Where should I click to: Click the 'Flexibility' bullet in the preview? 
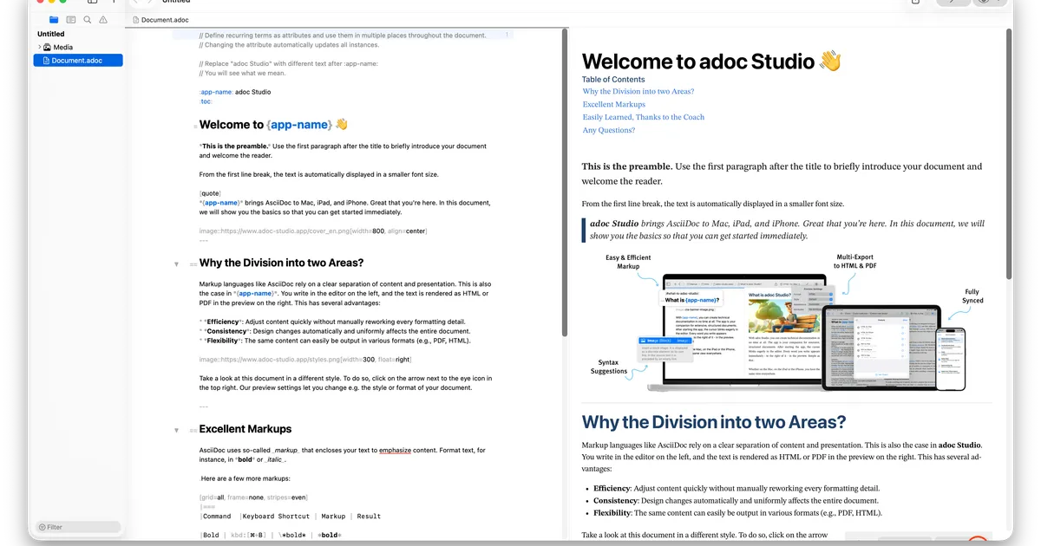(737, 512)
